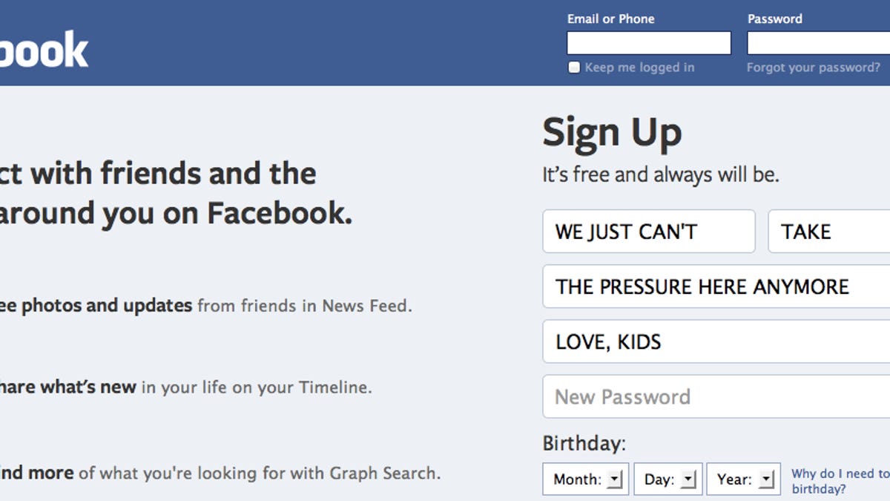Open the Year birthday dropdown

coord(743,479)
